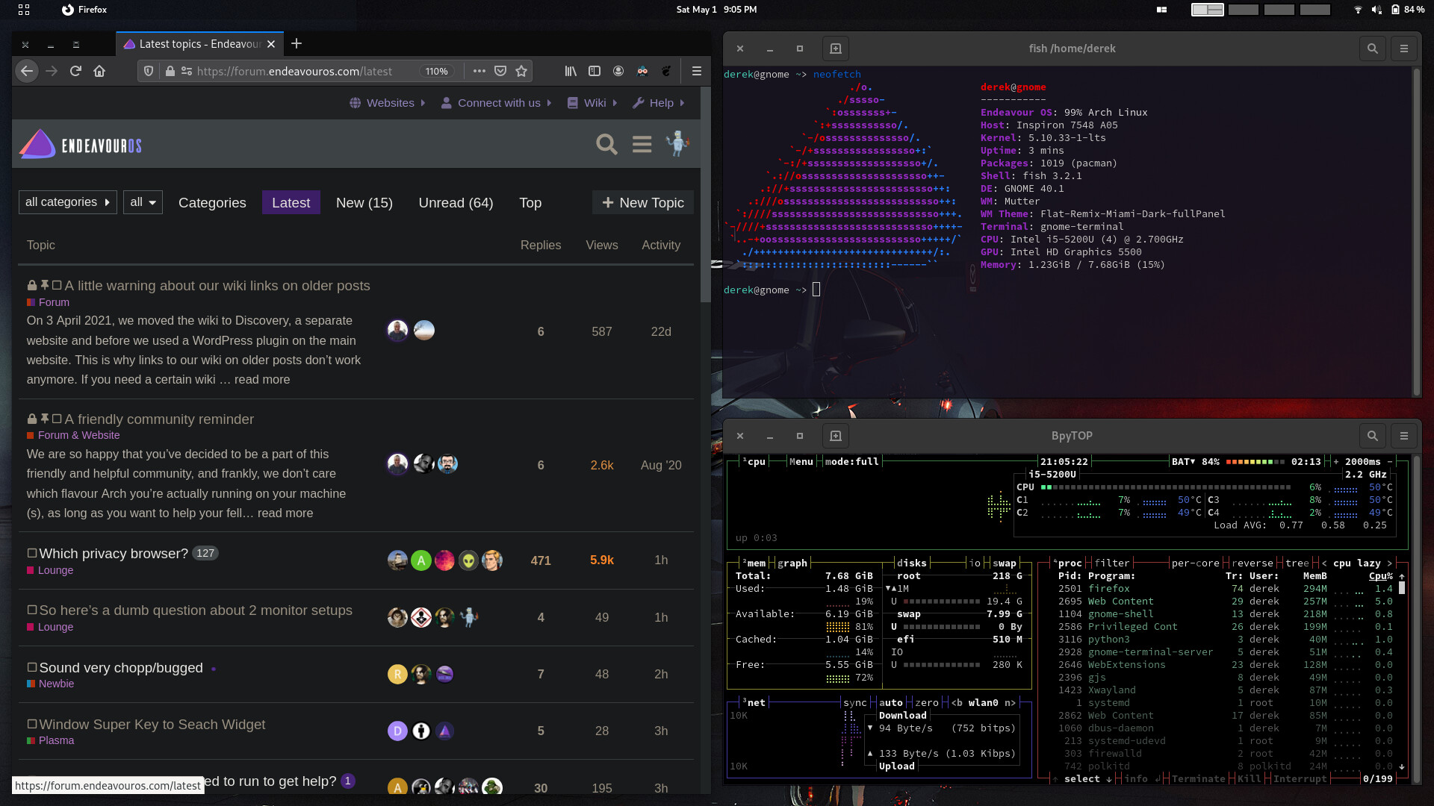Open forum hamburger menu
This screenshot has width=1434, height=806.
642,144
